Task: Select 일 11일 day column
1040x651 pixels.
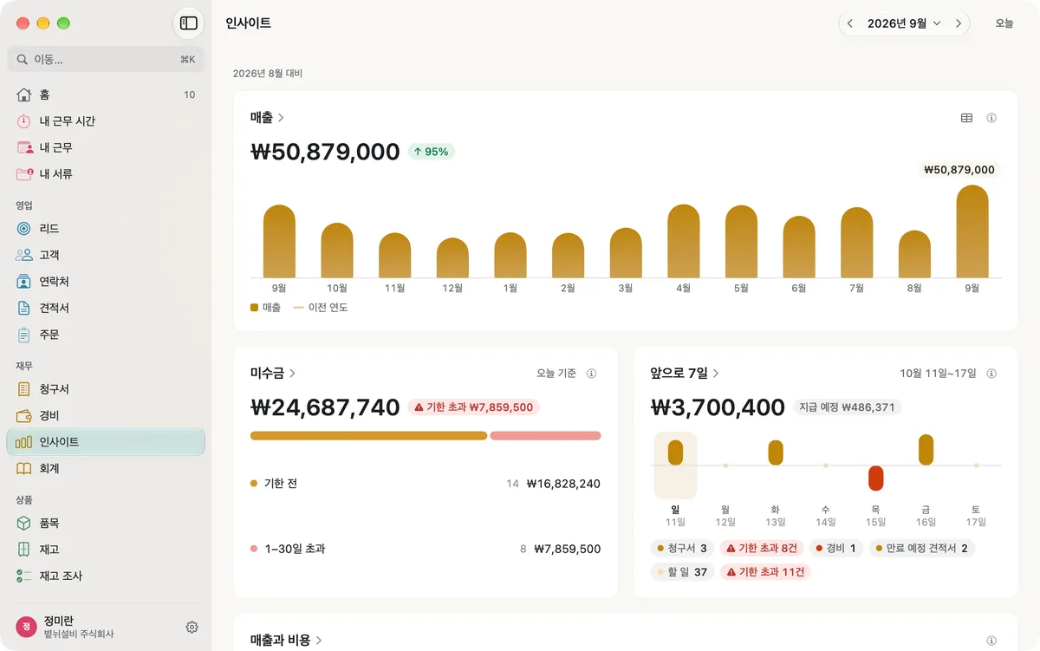Action: tap(675, 479)
